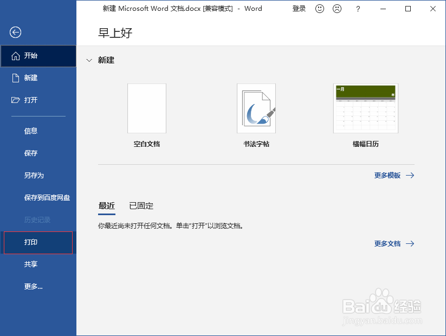Click 登录 to sign in
446x336 pixels.
[x=299, y=9]
